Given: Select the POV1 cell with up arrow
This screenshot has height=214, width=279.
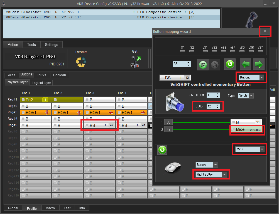Looking at the screenshot, I should (x=68, y=112).
